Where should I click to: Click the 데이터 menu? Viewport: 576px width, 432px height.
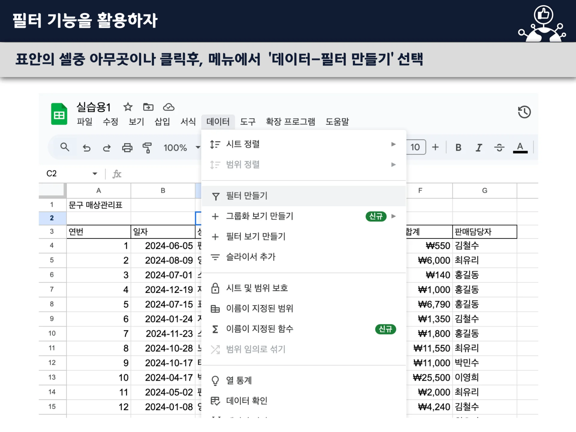point(218,121)
